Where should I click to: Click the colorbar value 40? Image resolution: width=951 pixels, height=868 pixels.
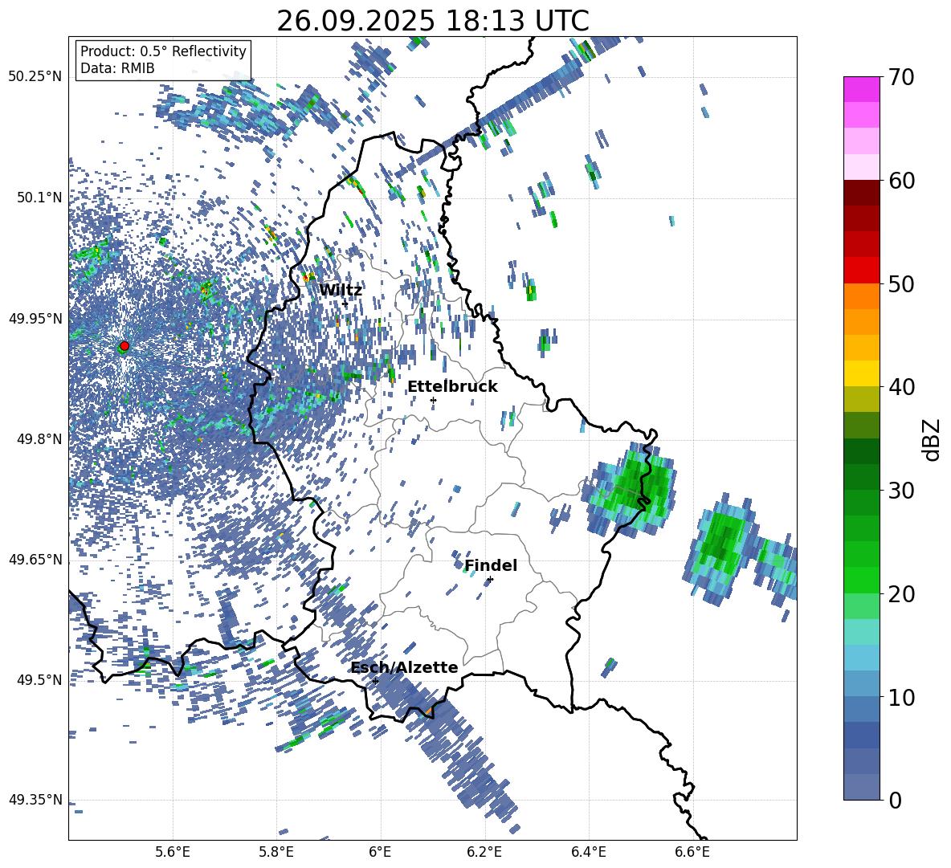click(901, 387)
